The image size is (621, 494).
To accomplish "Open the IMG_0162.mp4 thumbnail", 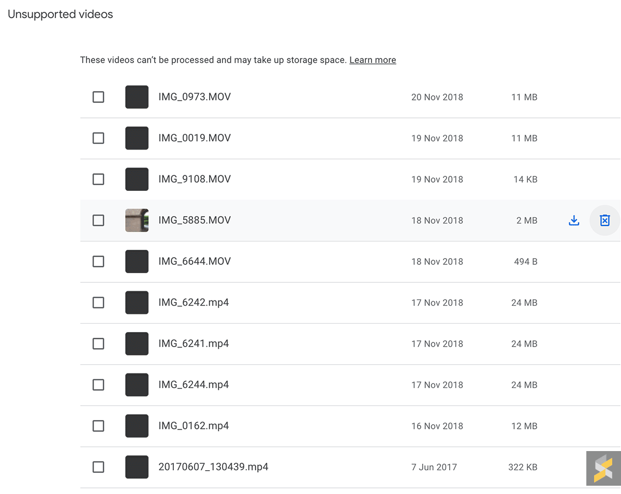I will [137, 426].
